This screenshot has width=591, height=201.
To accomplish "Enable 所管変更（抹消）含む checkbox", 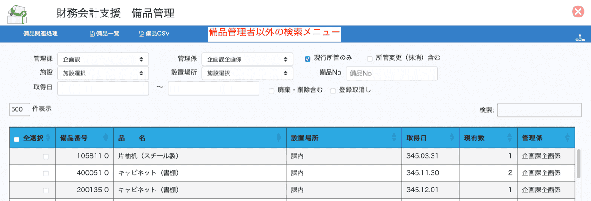I will [x=369, y=58].
